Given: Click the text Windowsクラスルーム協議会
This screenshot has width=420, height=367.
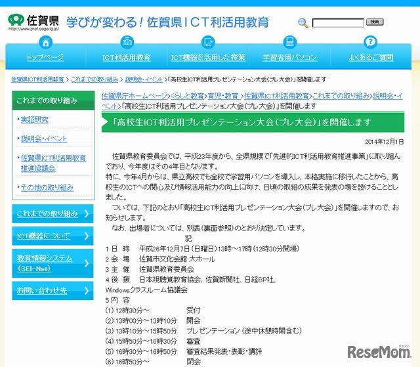Looking at the screenshot, I should [146, 290].
